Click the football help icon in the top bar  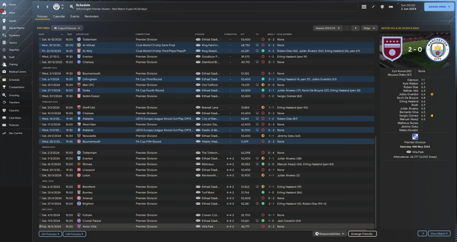382,7
